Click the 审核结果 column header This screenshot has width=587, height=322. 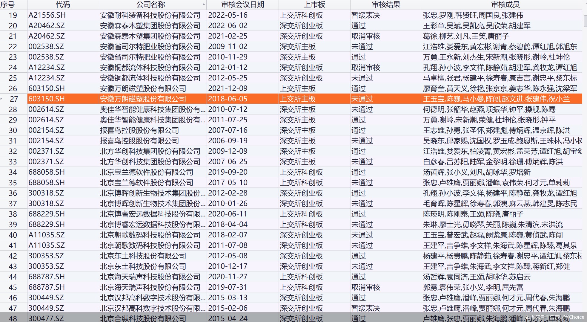386,4
